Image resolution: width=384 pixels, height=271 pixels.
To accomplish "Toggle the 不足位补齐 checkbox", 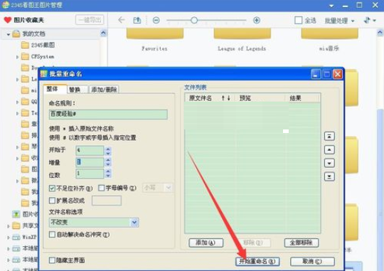I will [52, 188].
